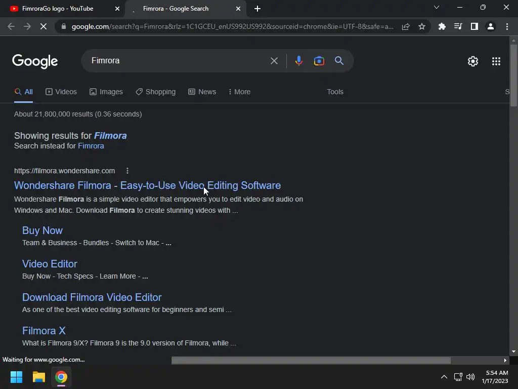Image resolution: width=518 pixels, height=389 pixels.
Task: Switch to Videos results
Action: [x=61, y=92]
